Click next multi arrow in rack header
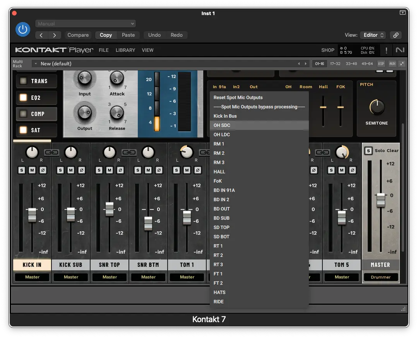 coord(305,64)
